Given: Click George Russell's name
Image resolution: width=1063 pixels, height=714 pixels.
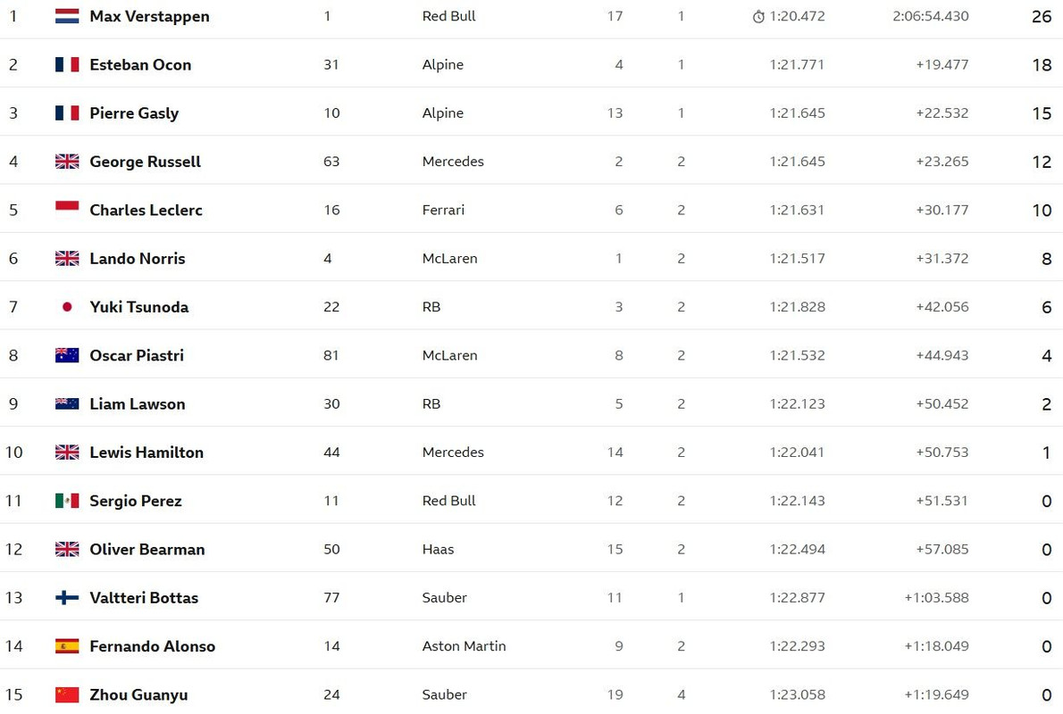Looking at the screenshot, I should (145, 162).
